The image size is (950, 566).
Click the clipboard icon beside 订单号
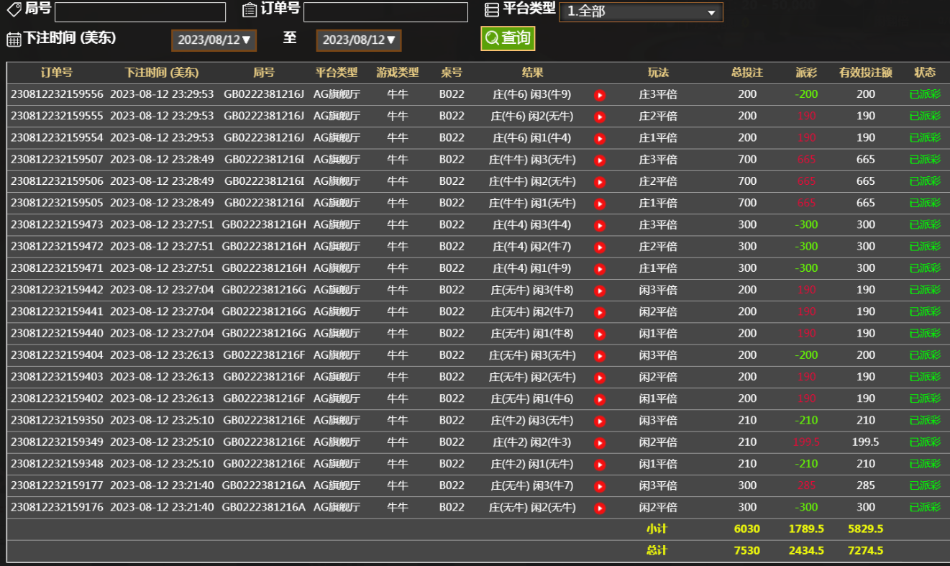(x=250, y=9)
